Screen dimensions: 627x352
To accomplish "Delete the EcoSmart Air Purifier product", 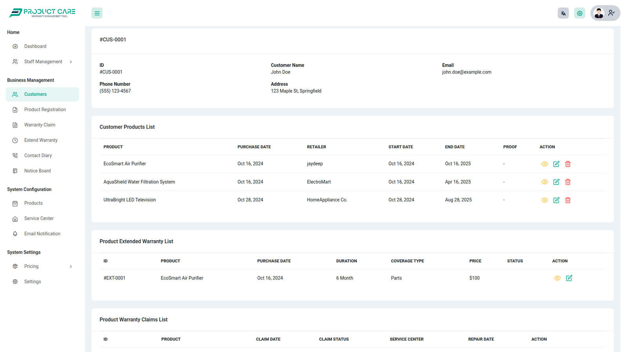I will [x=568, y=164].
